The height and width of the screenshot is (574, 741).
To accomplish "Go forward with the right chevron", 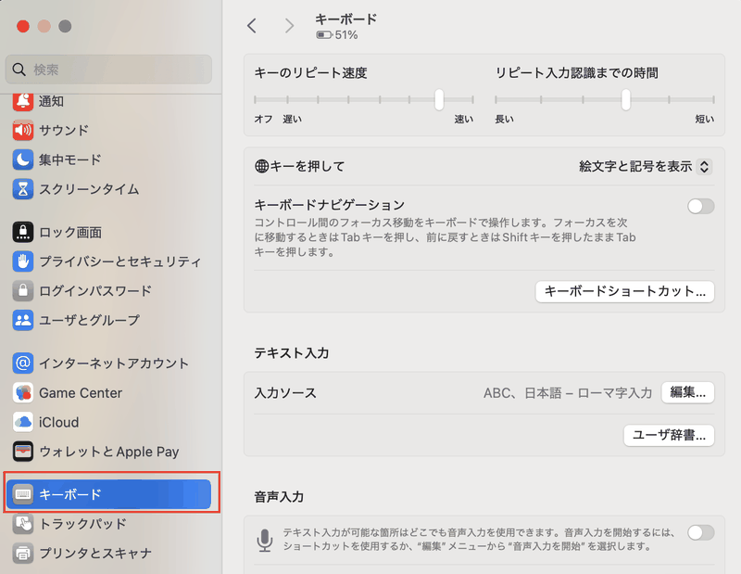I will (x=289, y=26).
